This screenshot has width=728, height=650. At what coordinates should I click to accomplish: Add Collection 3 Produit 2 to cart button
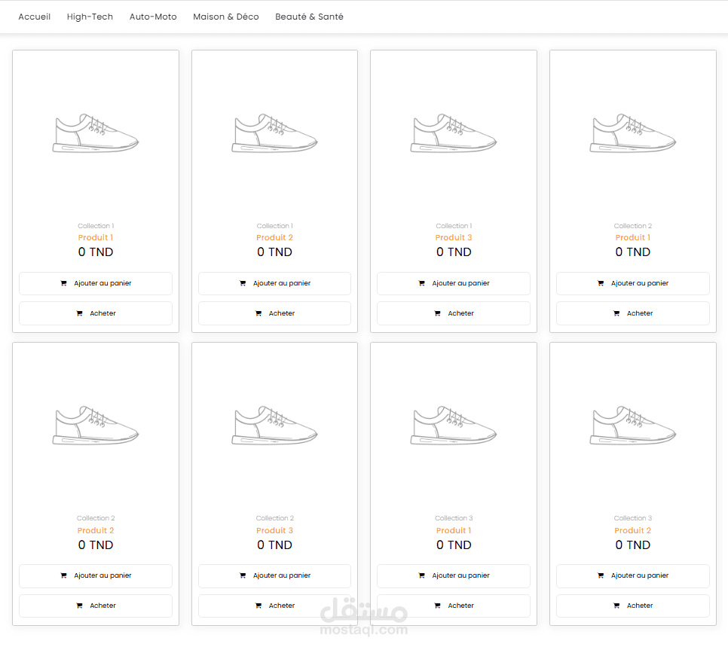pos(633,575)
